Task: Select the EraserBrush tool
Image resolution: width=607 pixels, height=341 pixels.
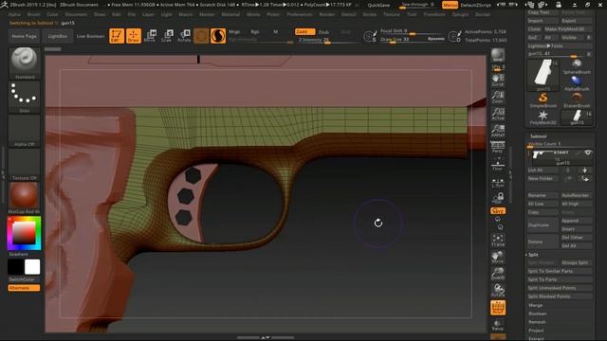Action: point(577,100)
